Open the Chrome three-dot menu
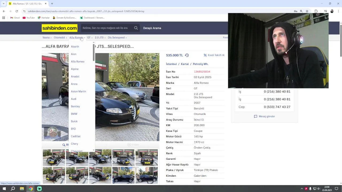The width and height of the screenshot is (342, 192). tap(338, 11)
